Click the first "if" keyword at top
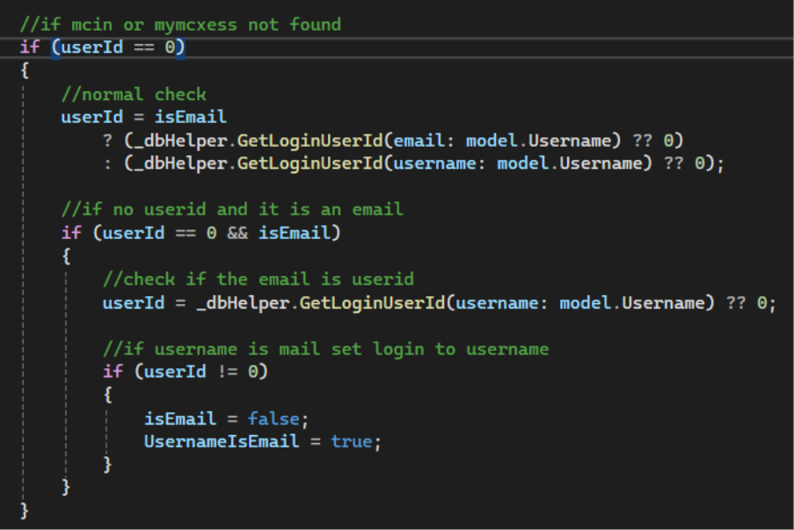 click(x=30, y=47)
